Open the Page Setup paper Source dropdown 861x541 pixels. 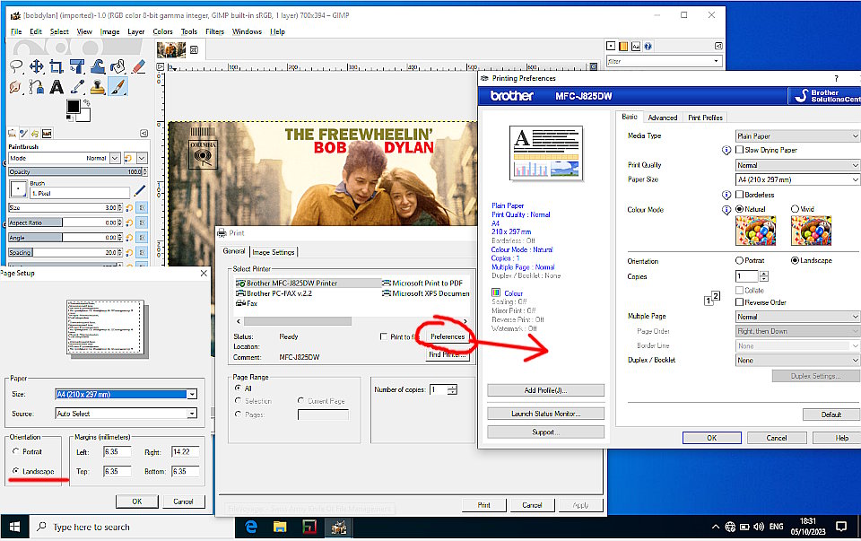[x=126, y=414]
